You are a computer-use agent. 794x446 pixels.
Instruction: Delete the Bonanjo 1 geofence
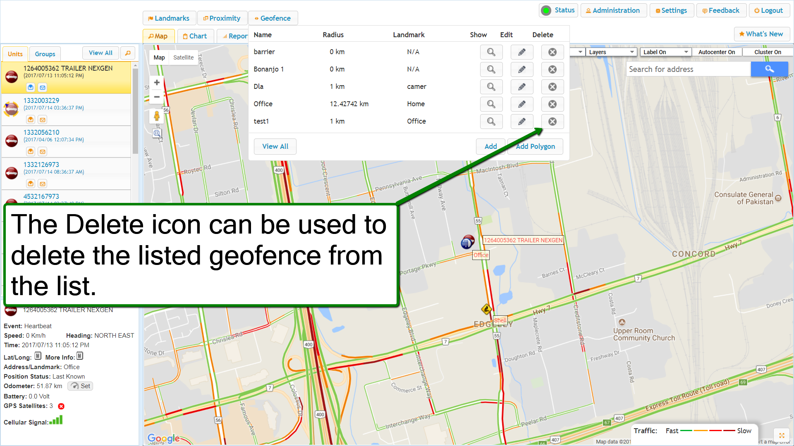coord(552,69)
